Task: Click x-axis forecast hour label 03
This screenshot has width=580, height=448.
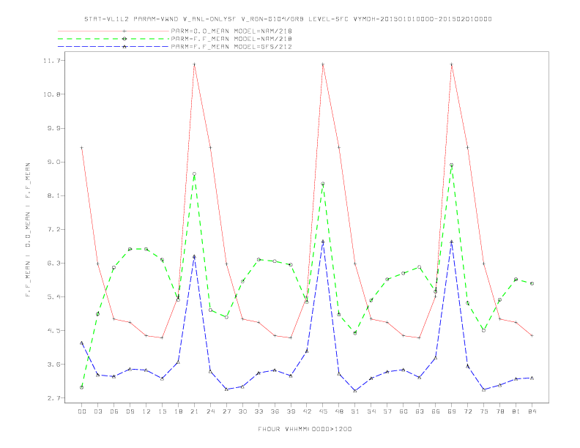Action: pyautogui.click(x=97, y=411)
